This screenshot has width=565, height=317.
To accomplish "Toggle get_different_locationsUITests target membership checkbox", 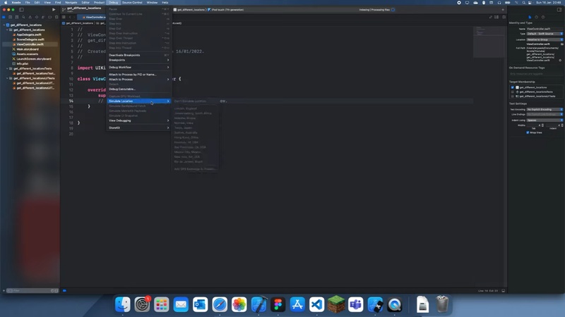I will pyautogui.click(x=513, y=96).
